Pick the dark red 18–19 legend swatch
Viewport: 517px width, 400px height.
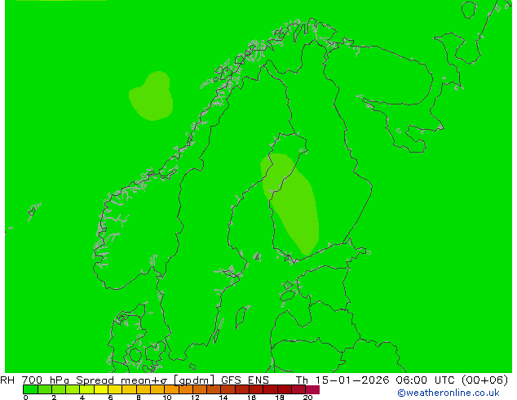[285, 389]
